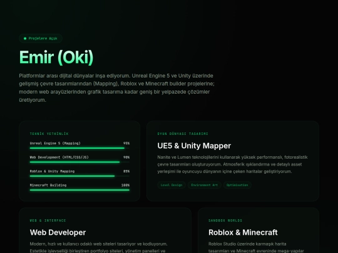Select the Emir (Oki) heading

[56, 57]
